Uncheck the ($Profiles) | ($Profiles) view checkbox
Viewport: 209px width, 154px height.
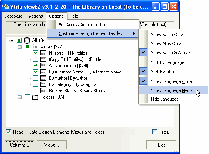(x=35, y=53)
